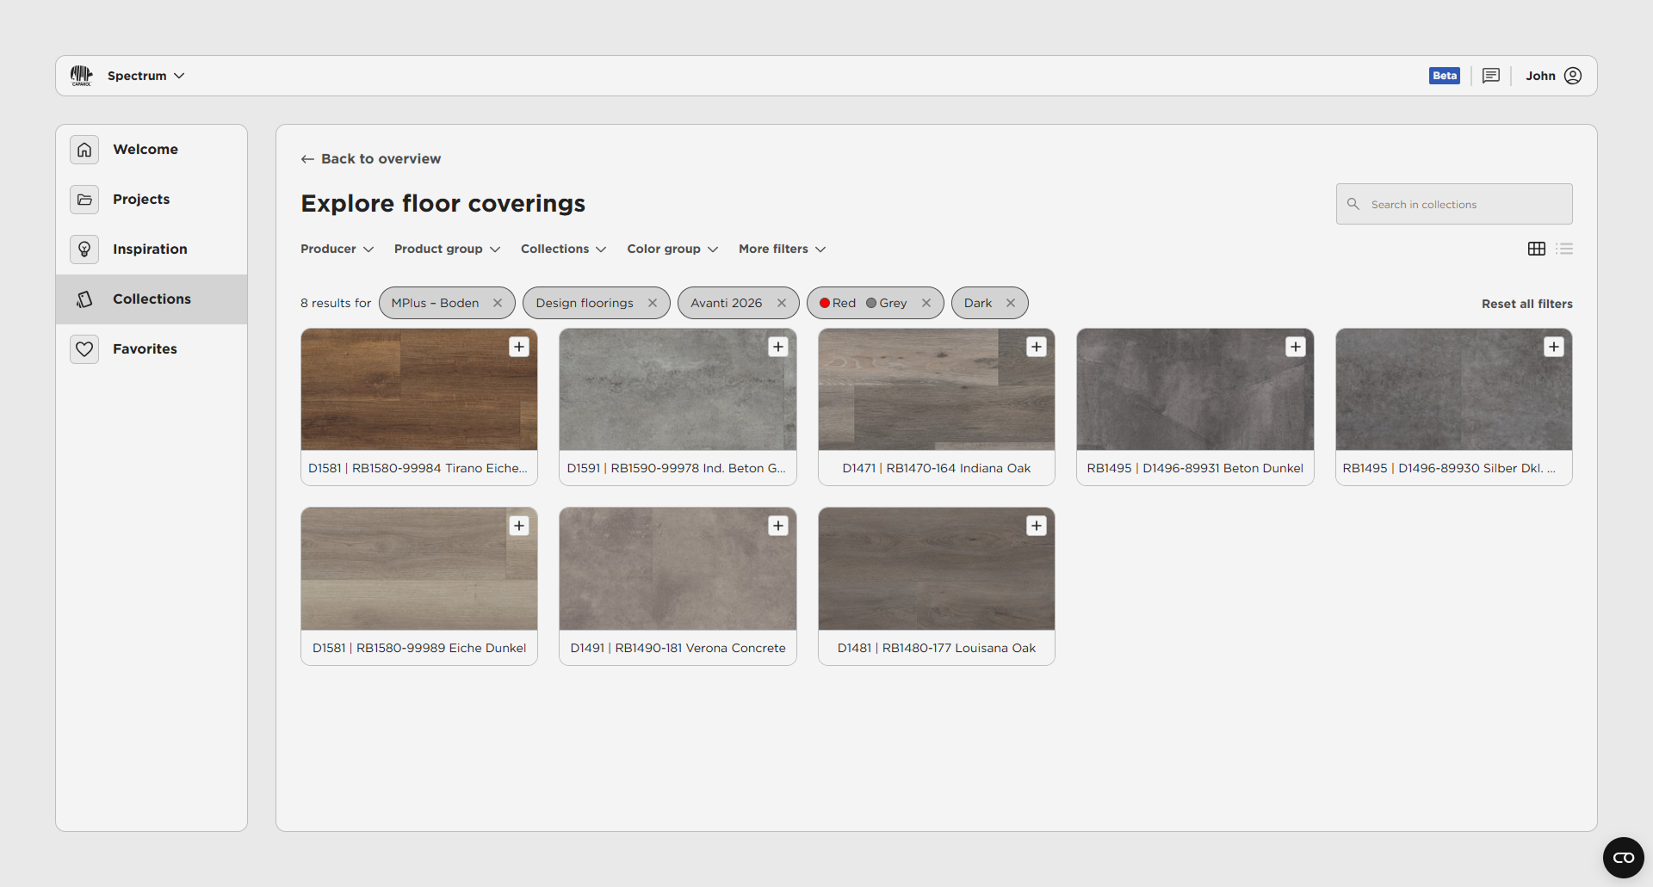Open John's user profile icon
This screenshot has width=1653, height=887.
[1573, 76]
